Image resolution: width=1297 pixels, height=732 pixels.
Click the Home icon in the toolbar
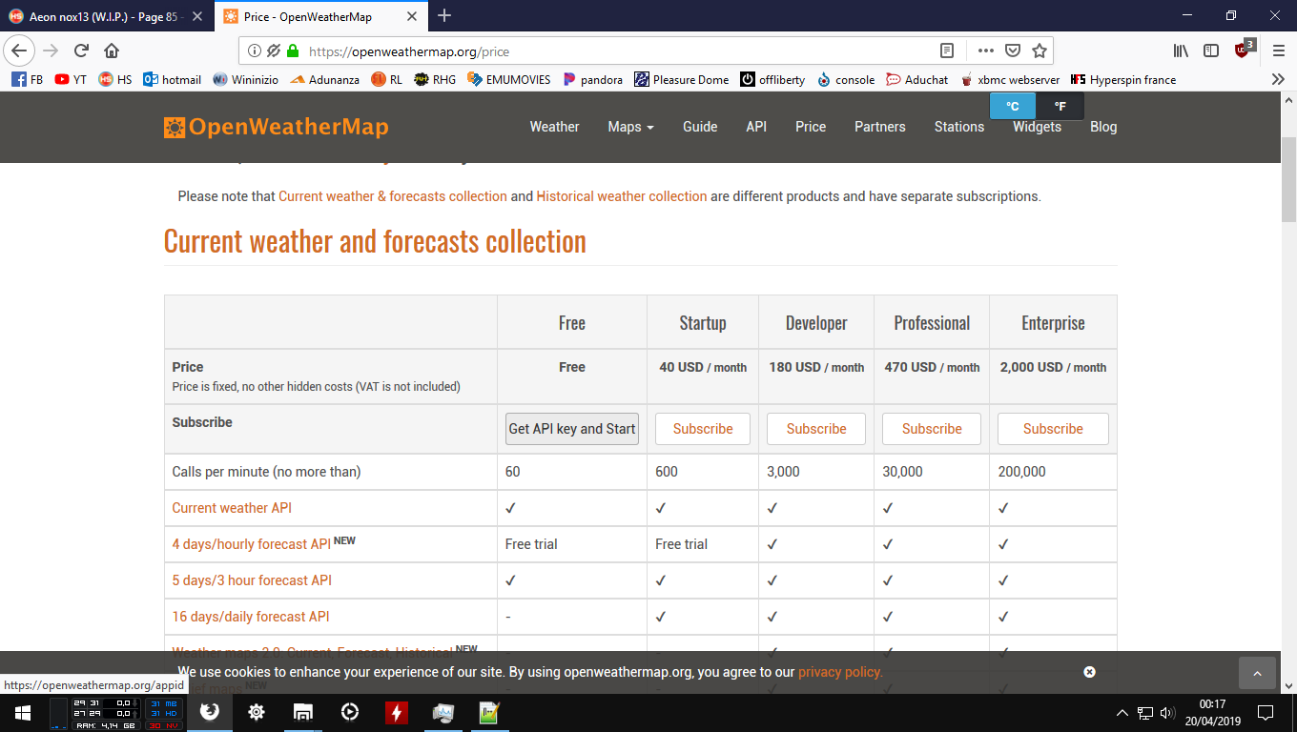[x=112, y=51]
